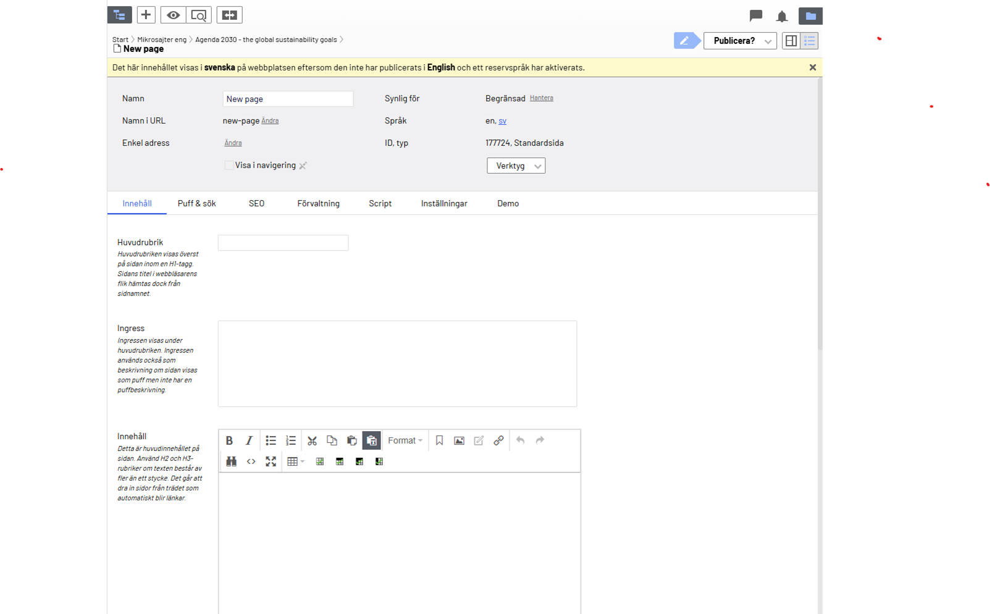Click the Italic formatting icon
This screenshot has height=614, width=990.
tap(249, 440)
